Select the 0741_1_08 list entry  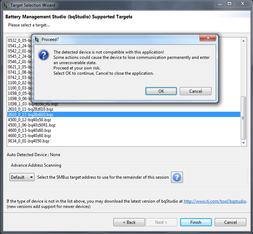[19, 72]
